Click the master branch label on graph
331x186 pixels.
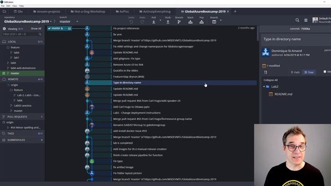(x=59, y=28)
